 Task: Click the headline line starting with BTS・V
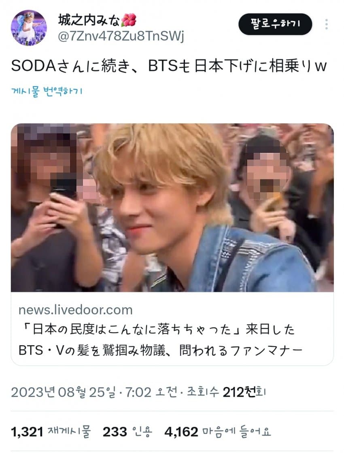click(x=160, y=350)
